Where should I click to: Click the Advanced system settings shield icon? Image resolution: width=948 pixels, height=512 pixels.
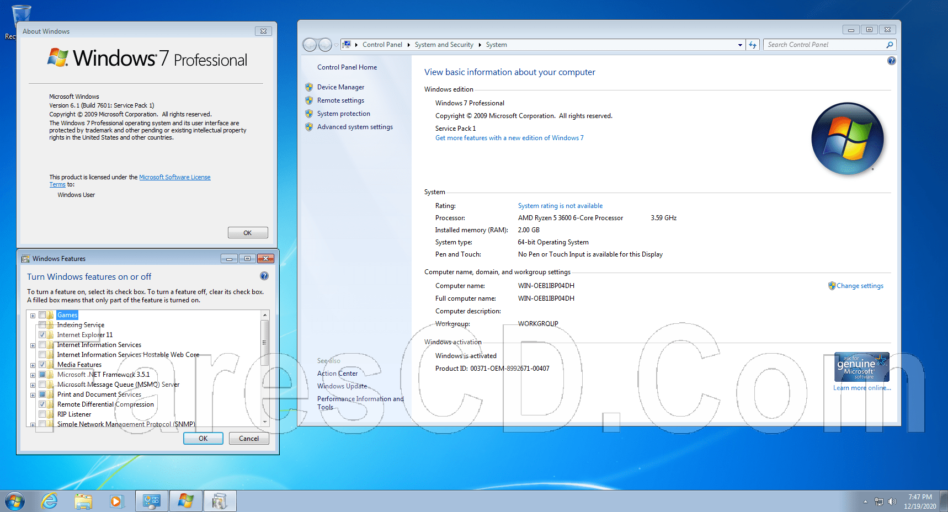pos(309,127)
